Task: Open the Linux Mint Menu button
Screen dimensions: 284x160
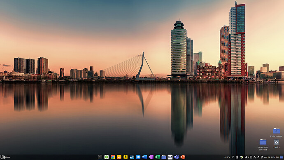Action: click(5, 157)
